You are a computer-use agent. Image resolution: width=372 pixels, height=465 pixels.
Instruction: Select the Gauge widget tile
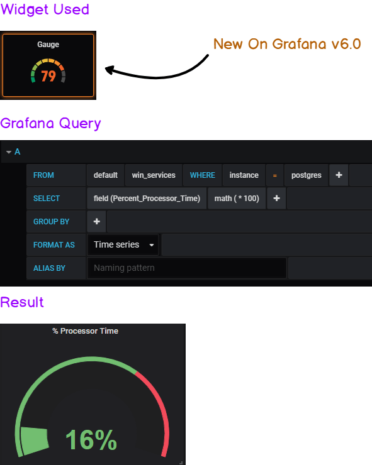coord(48,65)
